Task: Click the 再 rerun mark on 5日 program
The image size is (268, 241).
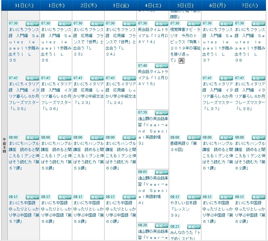Action: click(x=181, y=61)
